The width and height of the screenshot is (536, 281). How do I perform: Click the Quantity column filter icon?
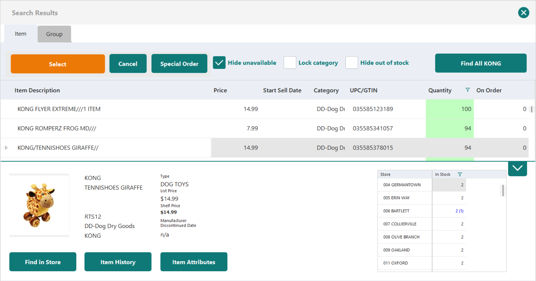pyautogui.click(x=468, y=90)
